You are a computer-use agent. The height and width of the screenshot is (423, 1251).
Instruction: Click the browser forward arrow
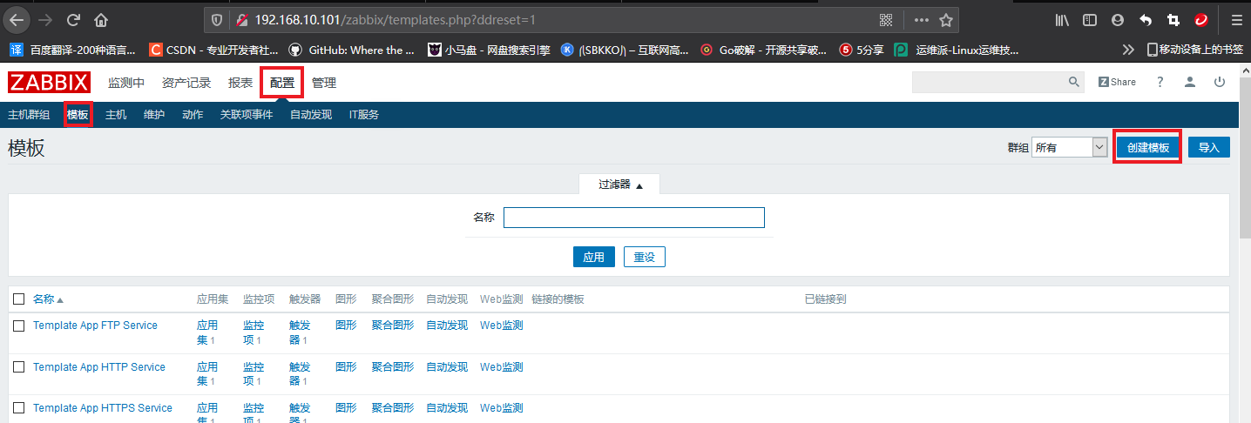[x=45, y=19]
